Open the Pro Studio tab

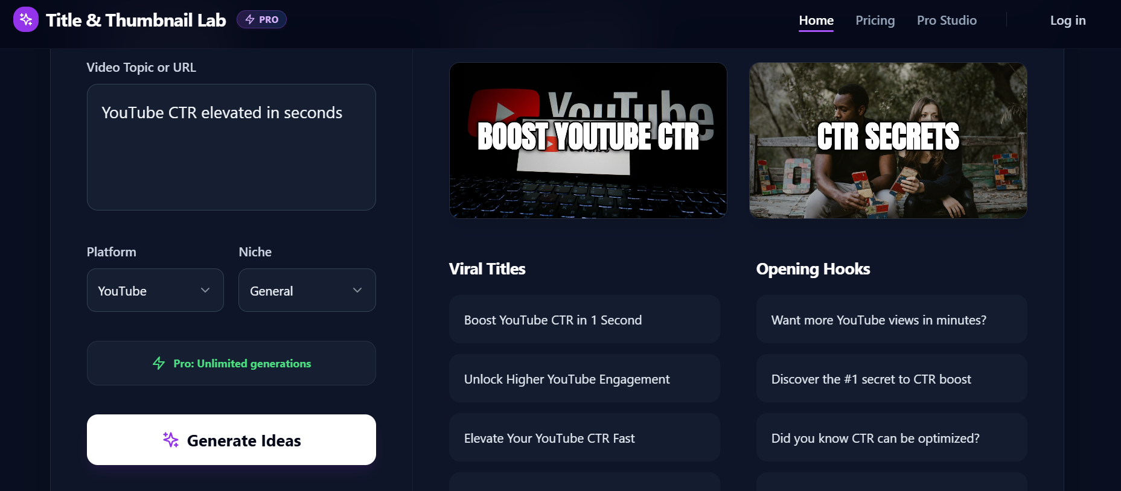tap(947, 21)
